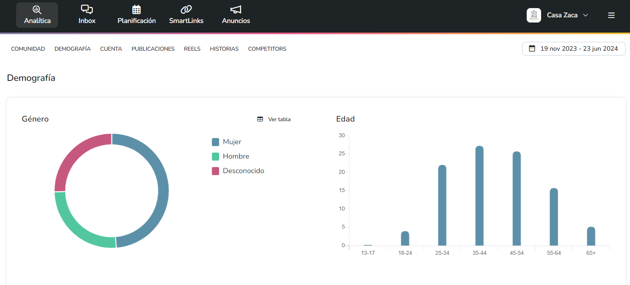Open the date range picker

point(574,49)
